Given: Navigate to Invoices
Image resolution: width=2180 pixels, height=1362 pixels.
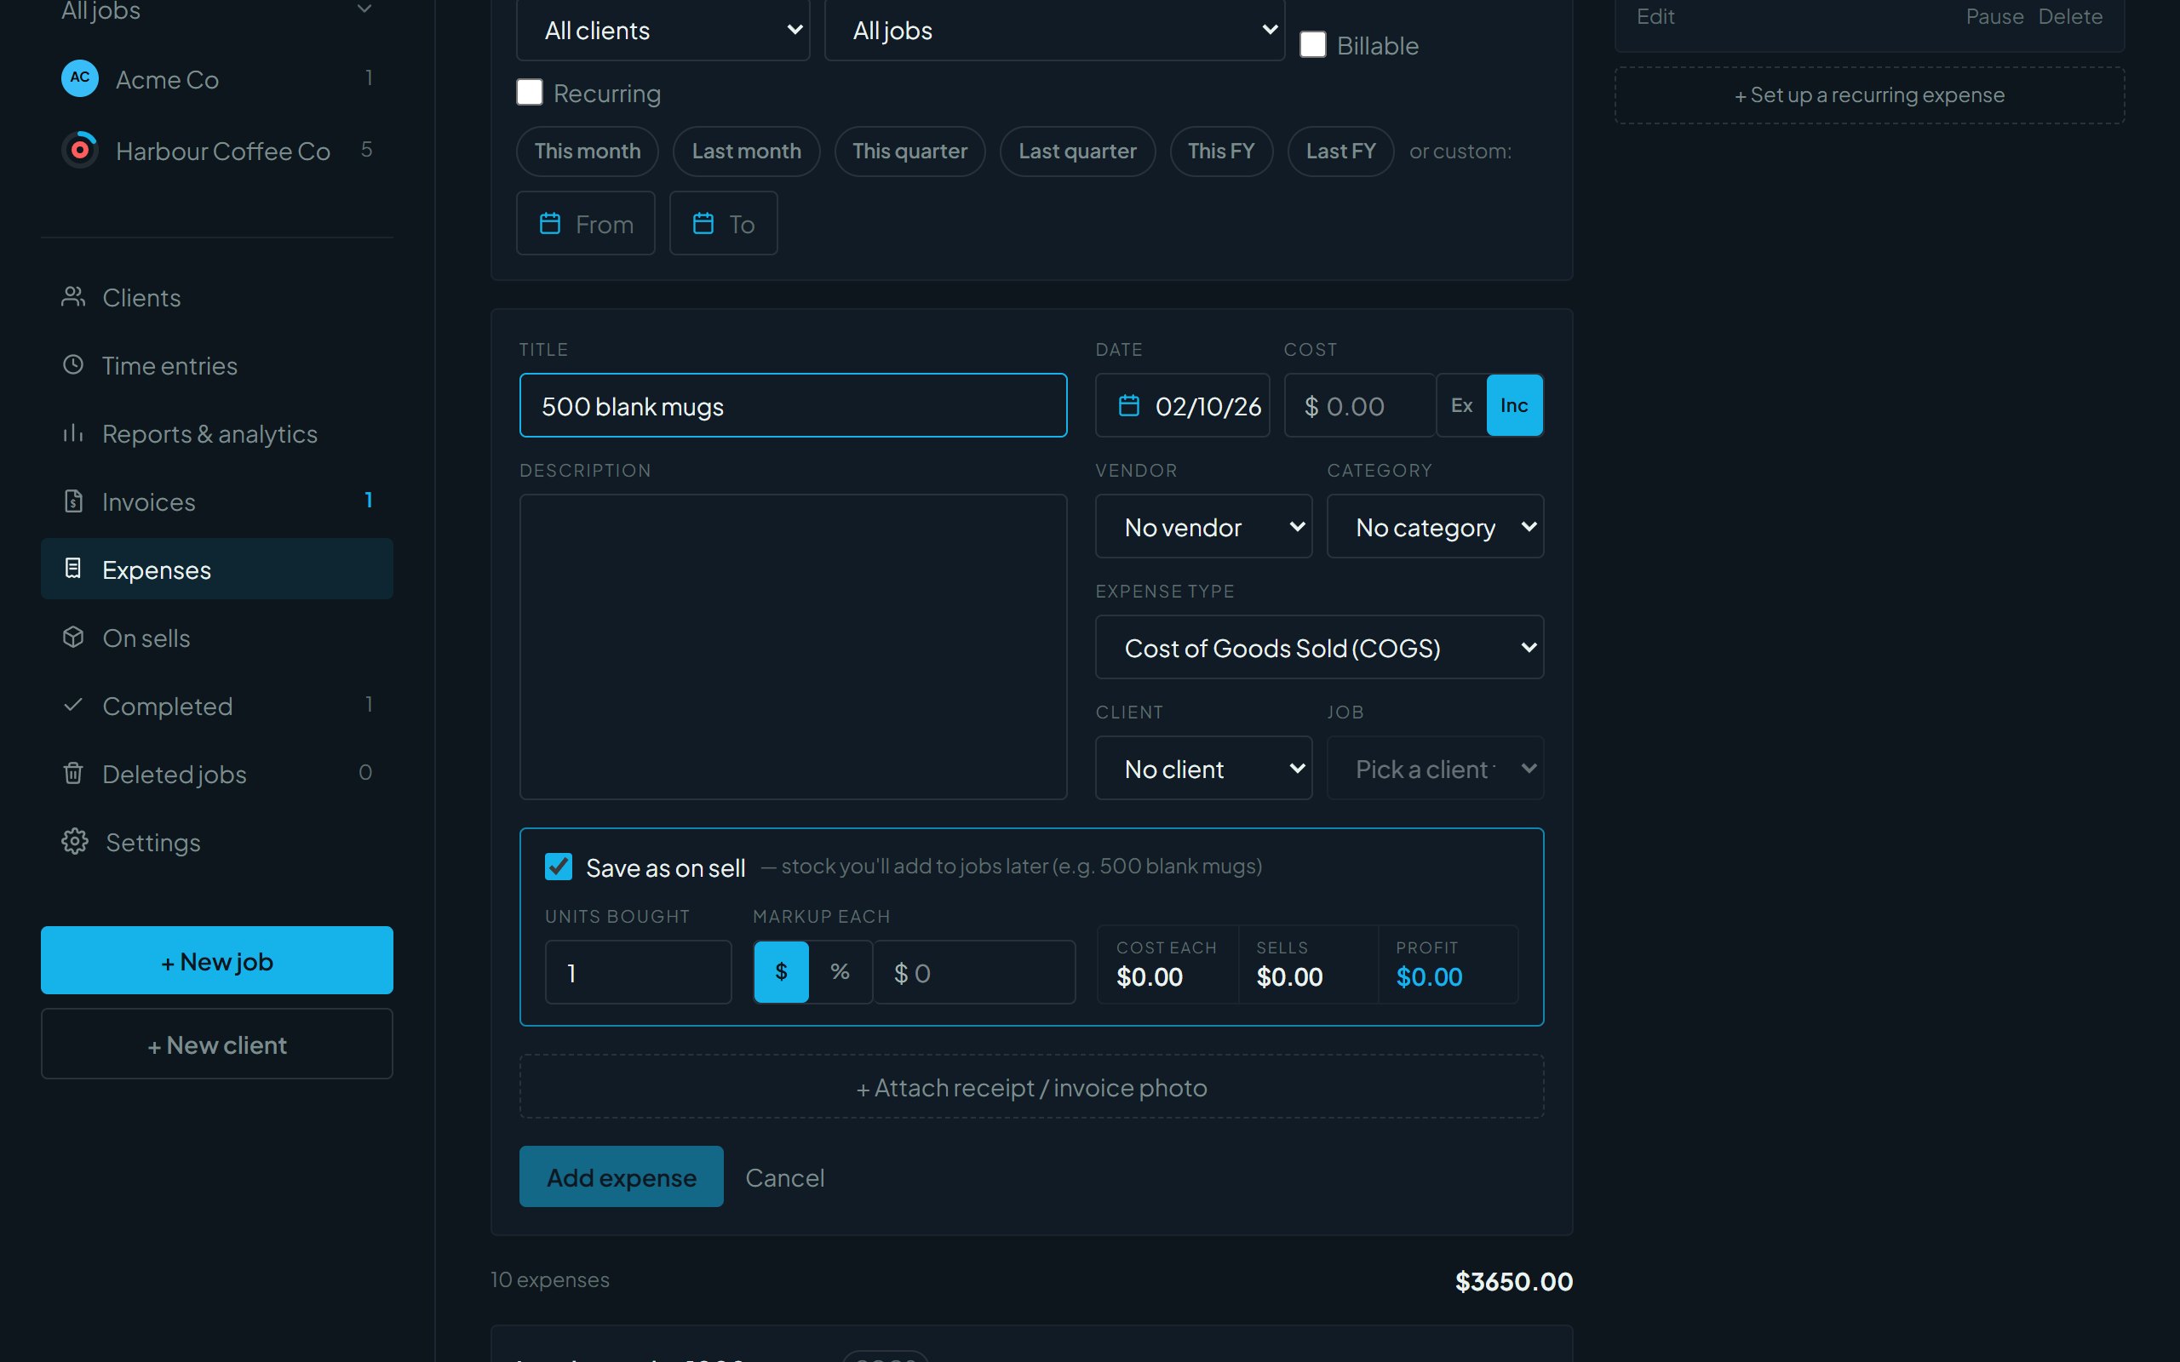Looking at the screenshot, I should click(217, 501).
